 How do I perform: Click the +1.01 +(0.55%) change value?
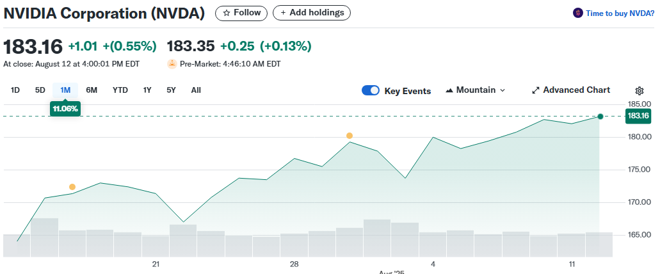click(x=113, y=46)
